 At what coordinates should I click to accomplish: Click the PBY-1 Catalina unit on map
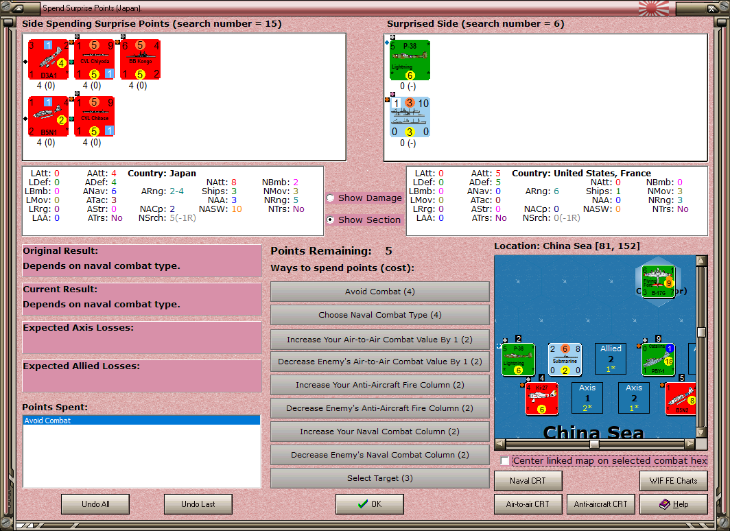pos(659,359)
